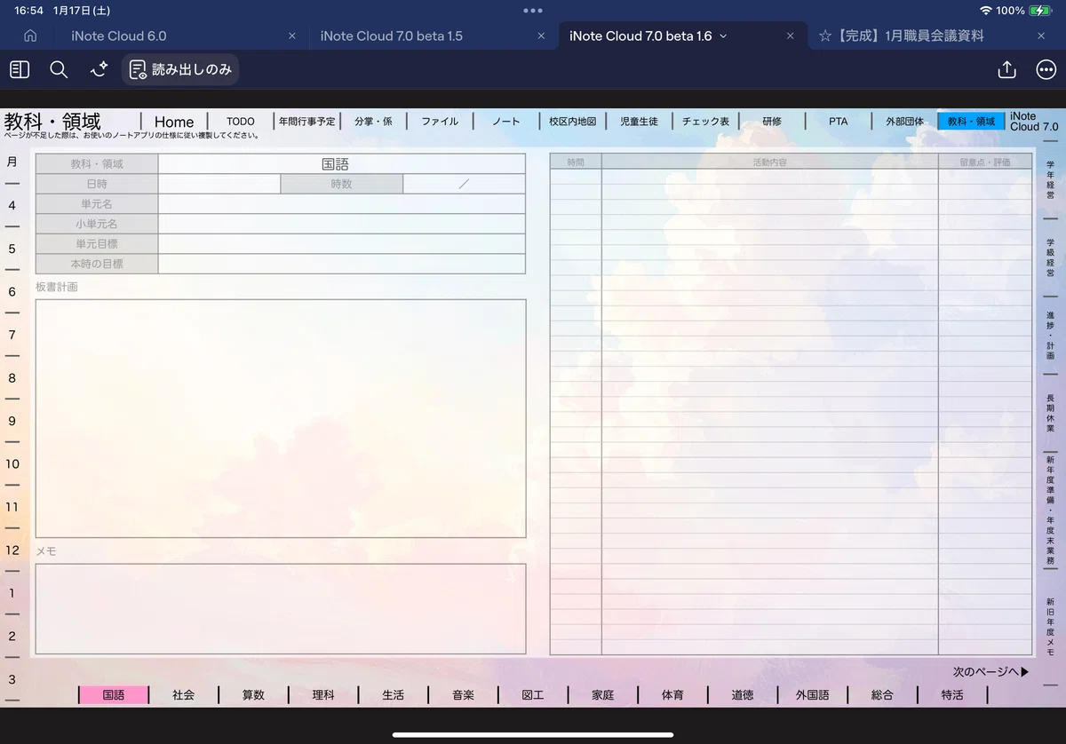Open ファイル section
The image size is (1066, 744).
coord(440,122)
